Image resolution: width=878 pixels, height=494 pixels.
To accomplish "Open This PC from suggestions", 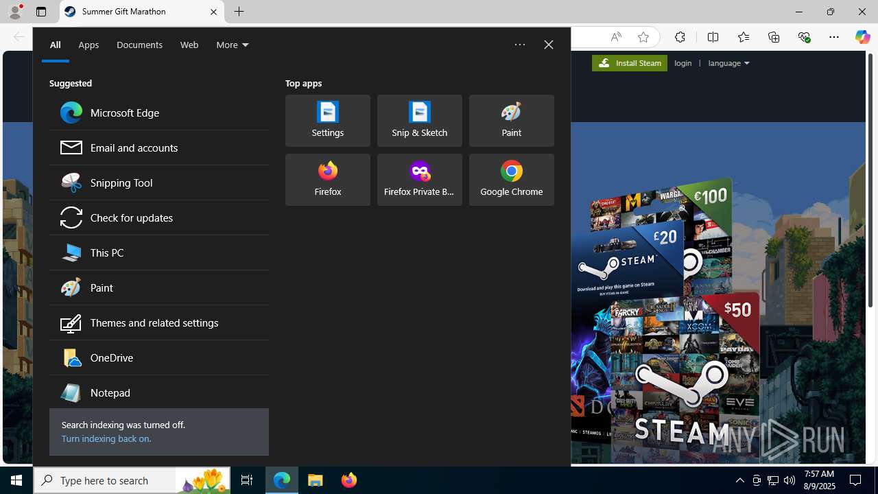I will coord(158,252).
